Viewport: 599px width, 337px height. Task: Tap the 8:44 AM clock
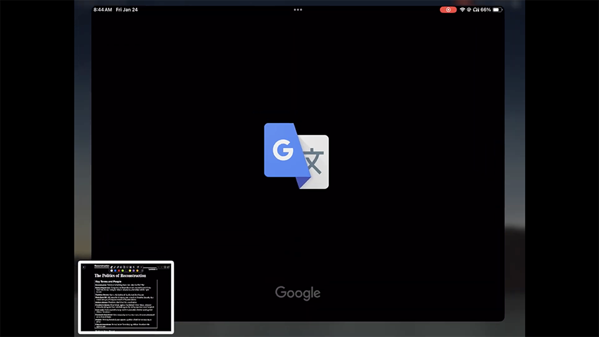coord(103,9)
